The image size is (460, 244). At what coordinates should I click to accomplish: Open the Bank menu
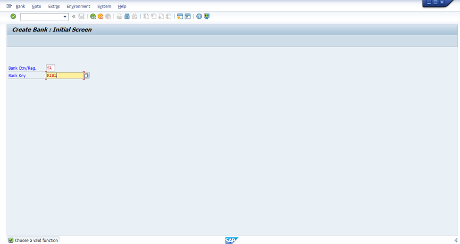point(20,6)
